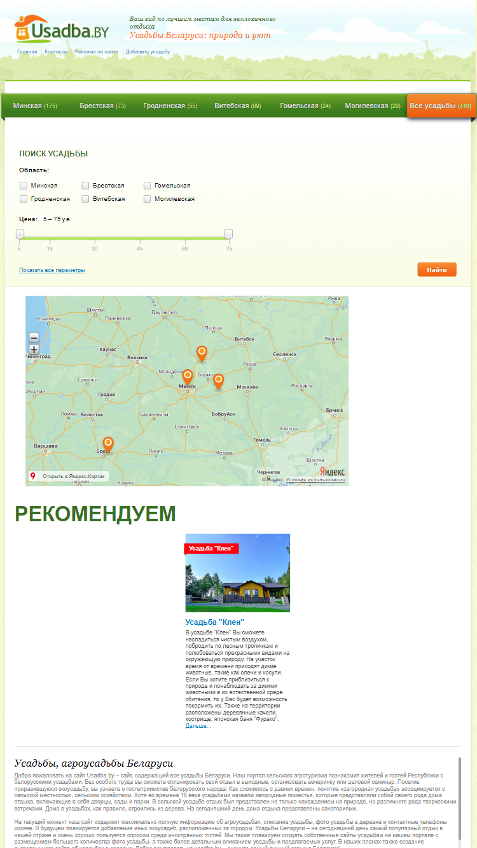The image size is (477, 848).
Task: Open the Могилевская (20) tab
Action: pyautogui.click(x=373, y=106)
